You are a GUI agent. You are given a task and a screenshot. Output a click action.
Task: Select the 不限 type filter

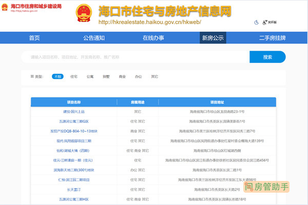[x=57, y=76]
